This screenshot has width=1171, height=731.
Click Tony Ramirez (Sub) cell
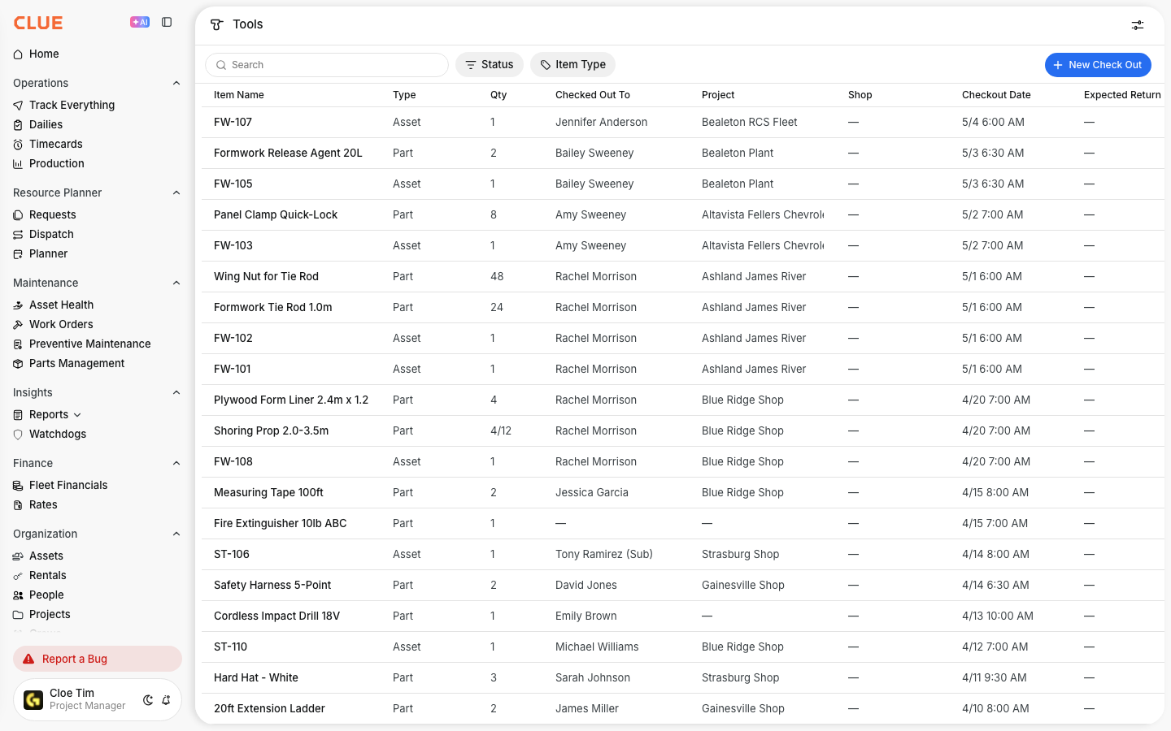tap(604, 555)
